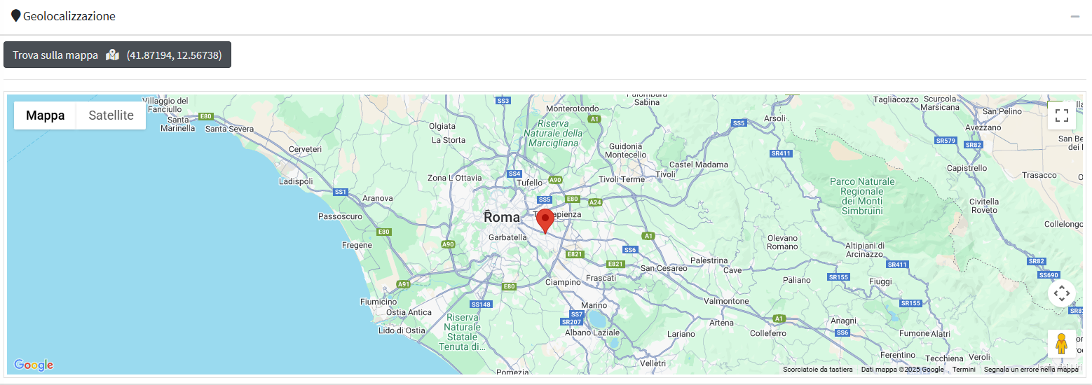Click the Tagliacozzo label
Screen dimensions: 1092x385
895,100
